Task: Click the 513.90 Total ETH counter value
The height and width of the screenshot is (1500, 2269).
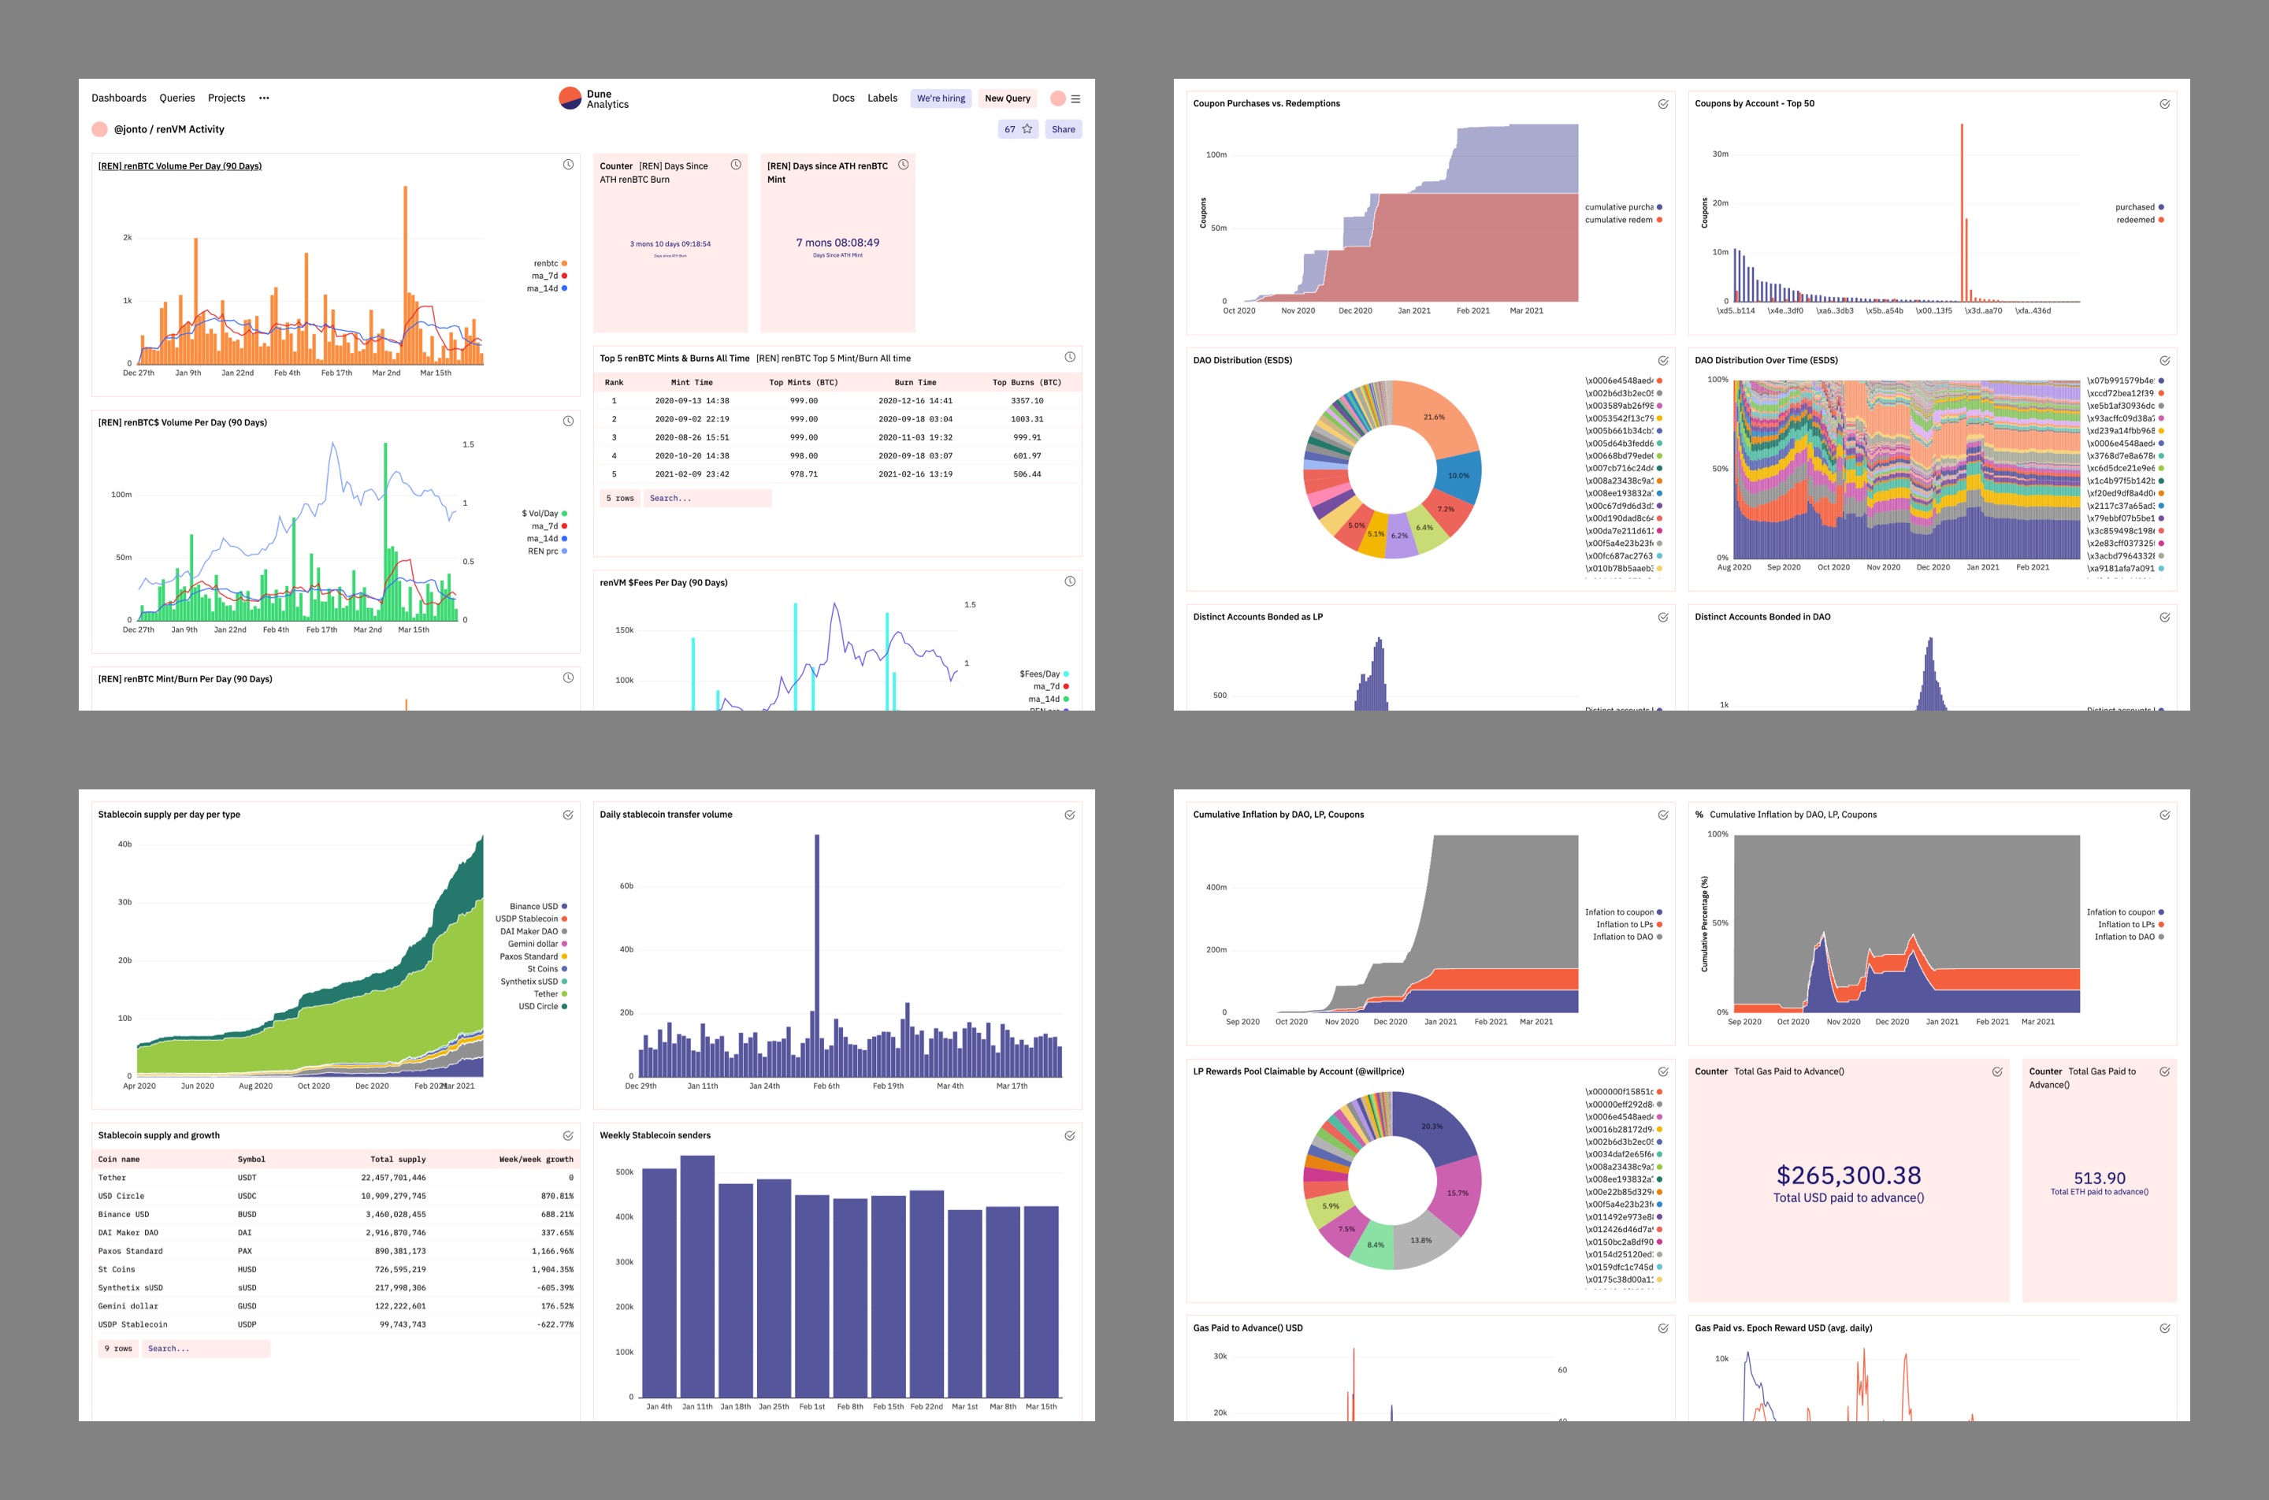Action: (x=2099, y=1178)
